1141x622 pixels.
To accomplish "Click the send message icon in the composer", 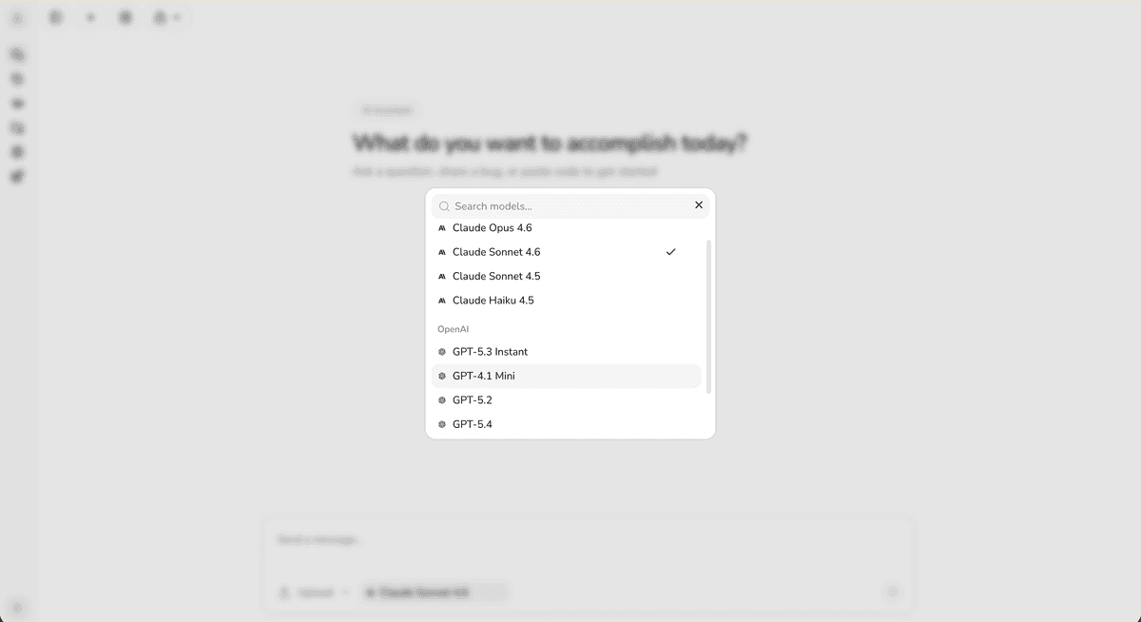I will (892, 592).
